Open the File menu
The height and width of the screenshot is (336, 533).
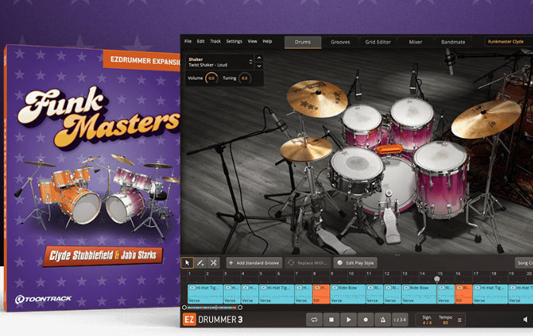point(188,41)
